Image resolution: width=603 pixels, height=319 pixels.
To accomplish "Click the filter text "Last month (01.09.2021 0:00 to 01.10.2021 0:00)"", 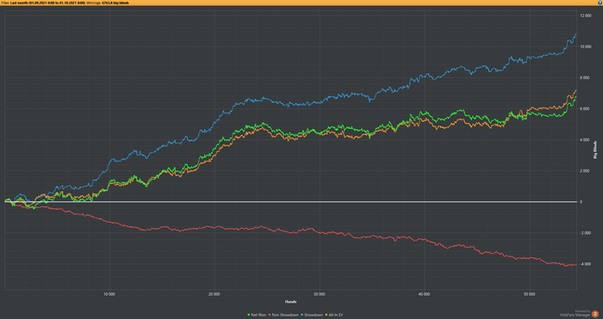I will pyautogui.click(x=47, y=3).
